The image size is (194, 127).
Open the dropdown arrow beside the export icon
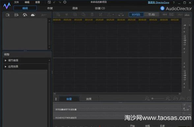coord(113,15)
